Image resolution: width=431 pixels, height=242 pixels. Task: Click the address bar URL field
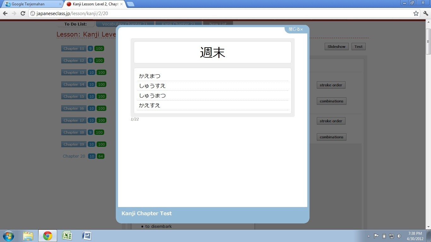[221, 13]
